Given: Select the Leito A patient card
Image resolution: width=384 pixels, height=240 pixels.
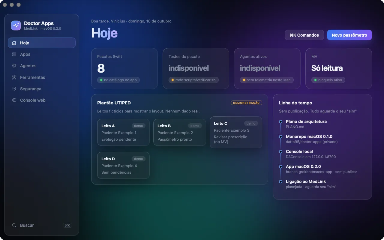Looking at the screenshot, I should tap(123, 132).
